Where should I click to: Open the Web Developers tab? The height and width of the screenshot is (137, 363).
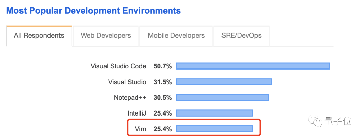point(106,35)
